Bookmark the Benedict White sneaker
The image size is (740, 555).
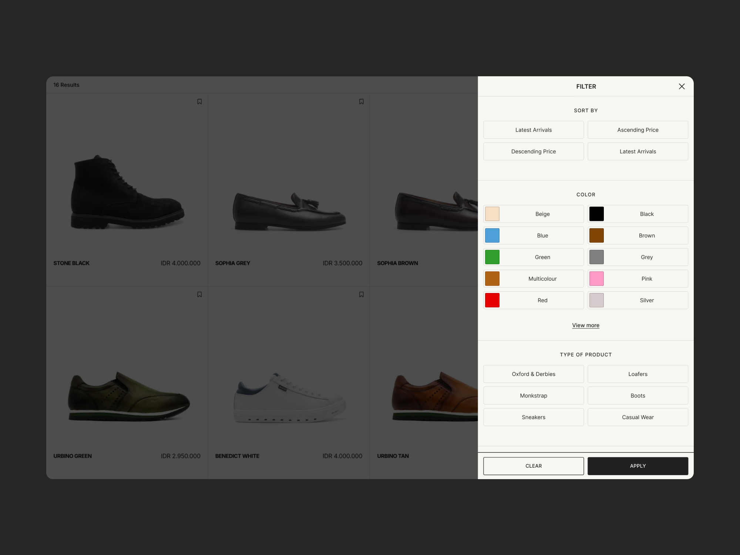pyautogui.click(x=361, y=295)
